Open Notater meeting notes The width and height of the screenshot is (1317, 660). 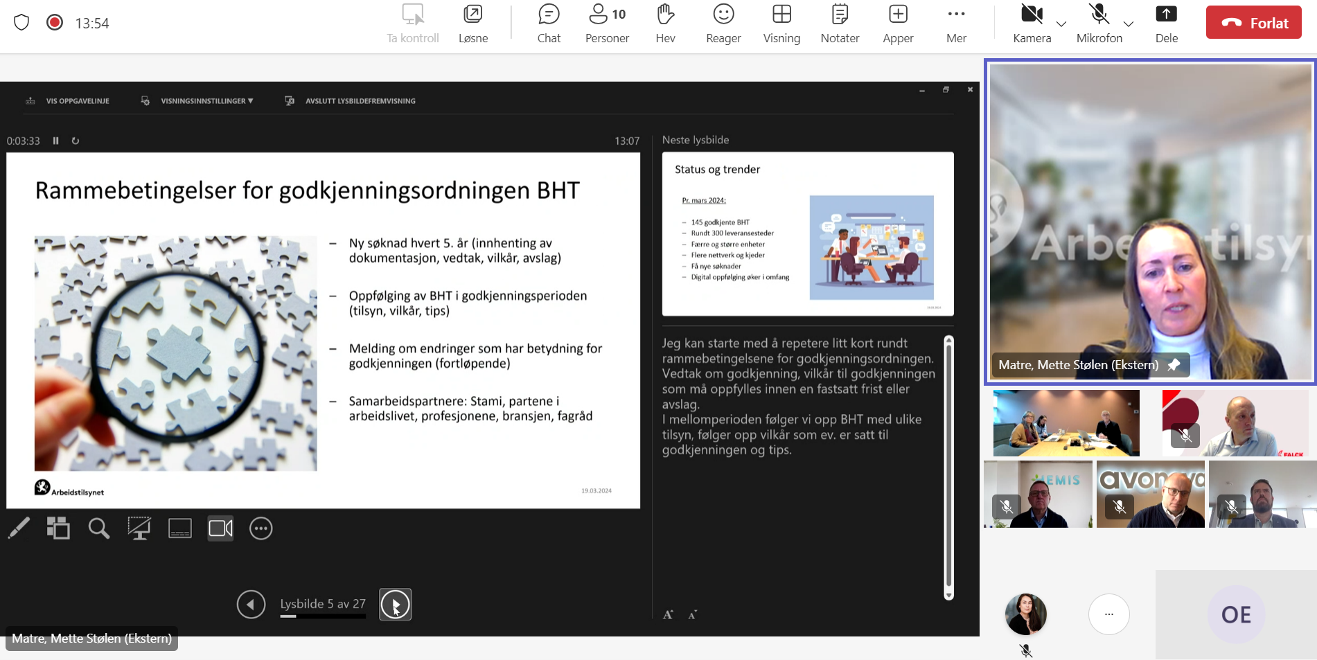(840, 24)
